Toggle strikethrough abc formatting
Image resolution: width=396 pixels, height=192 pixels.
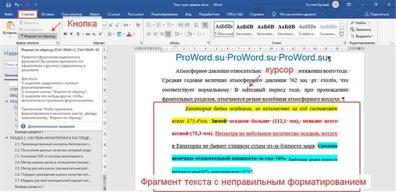tap(87, 34)
